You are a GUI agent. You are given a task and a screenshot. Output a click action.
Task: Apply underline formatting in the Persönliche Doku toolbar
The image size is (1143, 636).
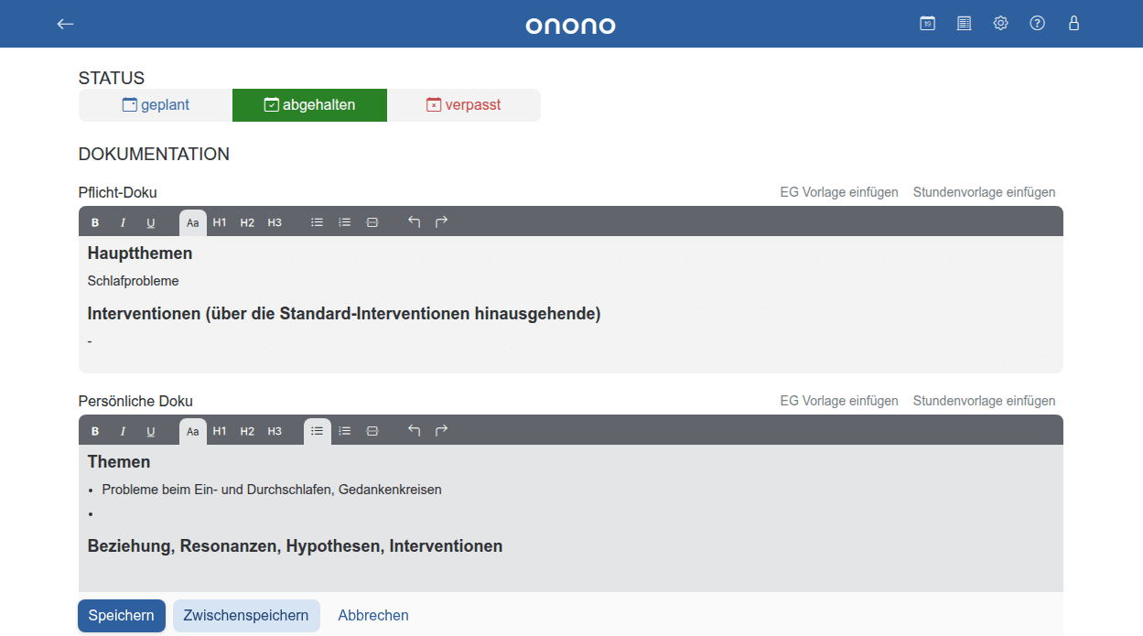(x=150, y=430)
